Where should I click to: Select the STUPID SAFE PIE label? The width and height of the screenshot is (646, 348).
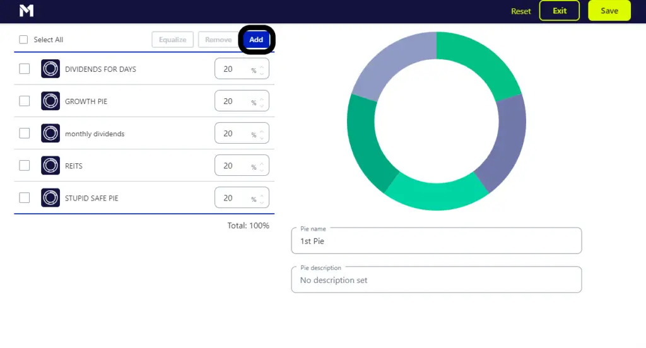(x=91, y=198)
